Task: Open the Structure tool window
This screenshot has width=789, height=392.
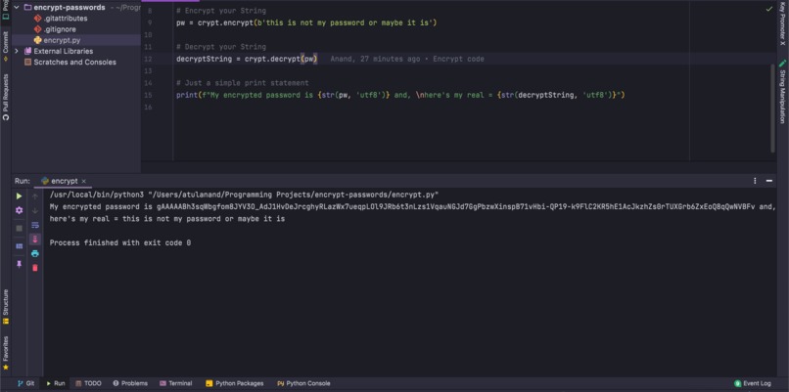Action: pos(6,307)
